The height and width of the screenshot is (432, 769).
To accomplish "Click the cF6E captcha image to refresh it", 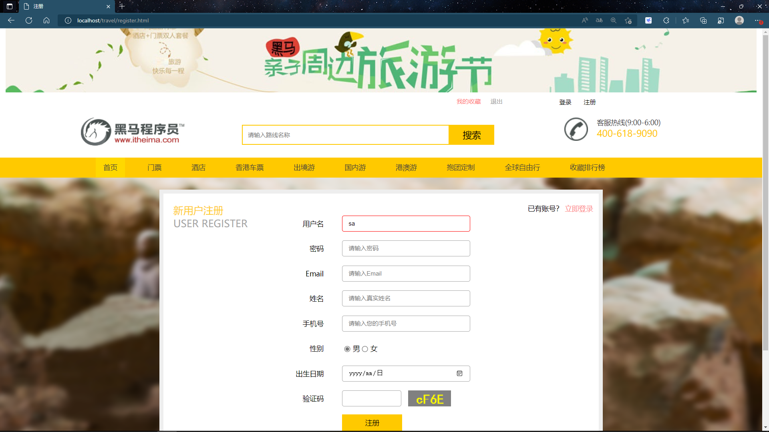I will click(x=429, y=399).
